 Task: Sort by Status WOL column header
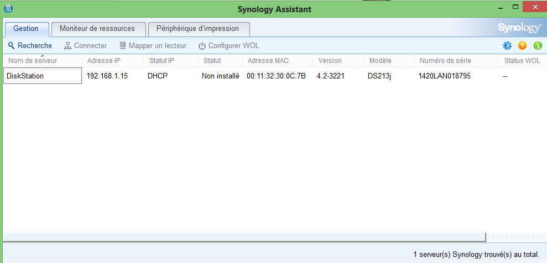tap(522, 61)
